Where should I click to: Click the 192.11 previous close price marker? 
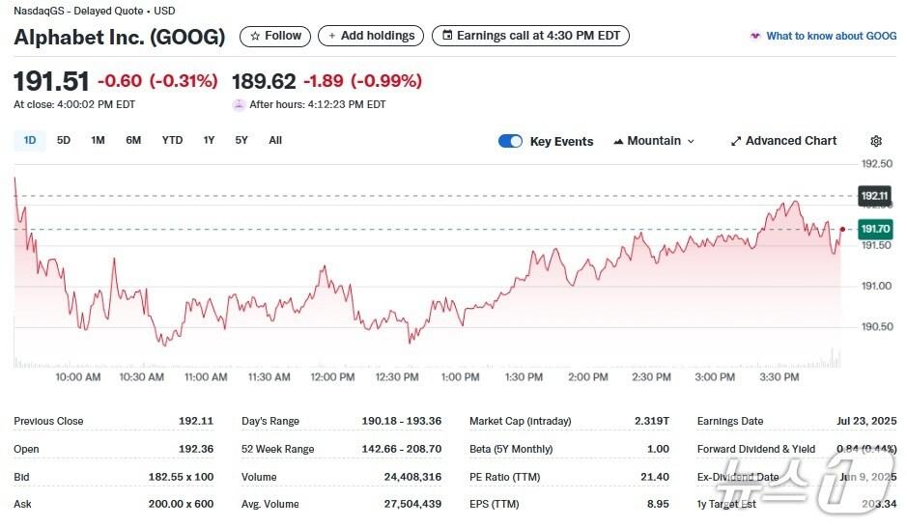(x=875, y=196)
